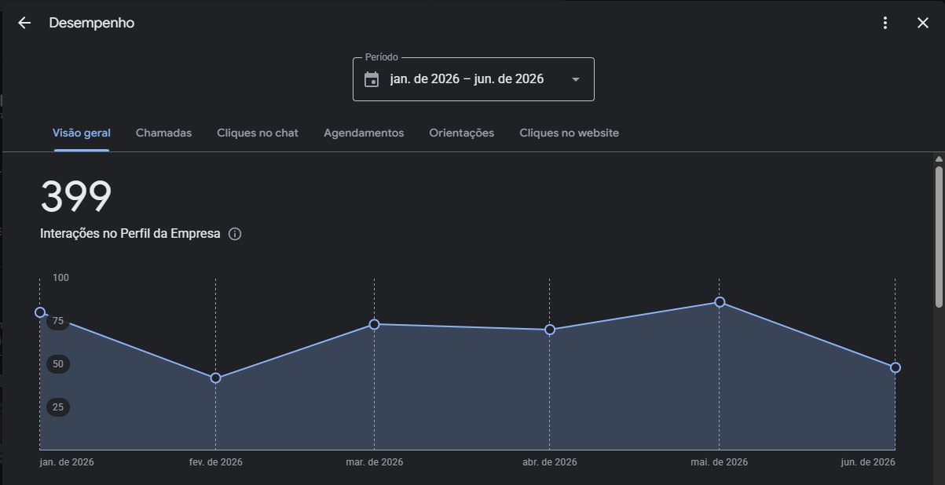Open the three-dot more options menu
945x485 pixels.
pos(885,23)
